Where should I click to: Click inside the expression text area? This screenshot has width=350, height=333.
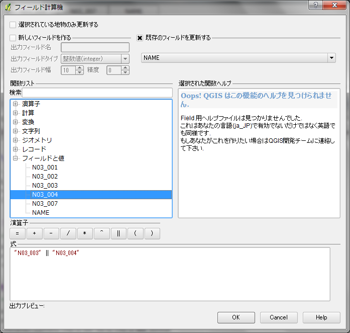pos(170,274)
